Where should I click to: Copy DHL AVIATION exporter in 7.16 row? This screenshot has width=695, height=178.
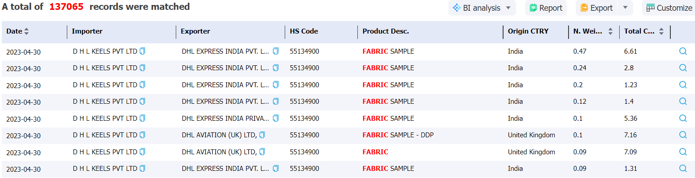pyautogui.click(x=262, y=135)
